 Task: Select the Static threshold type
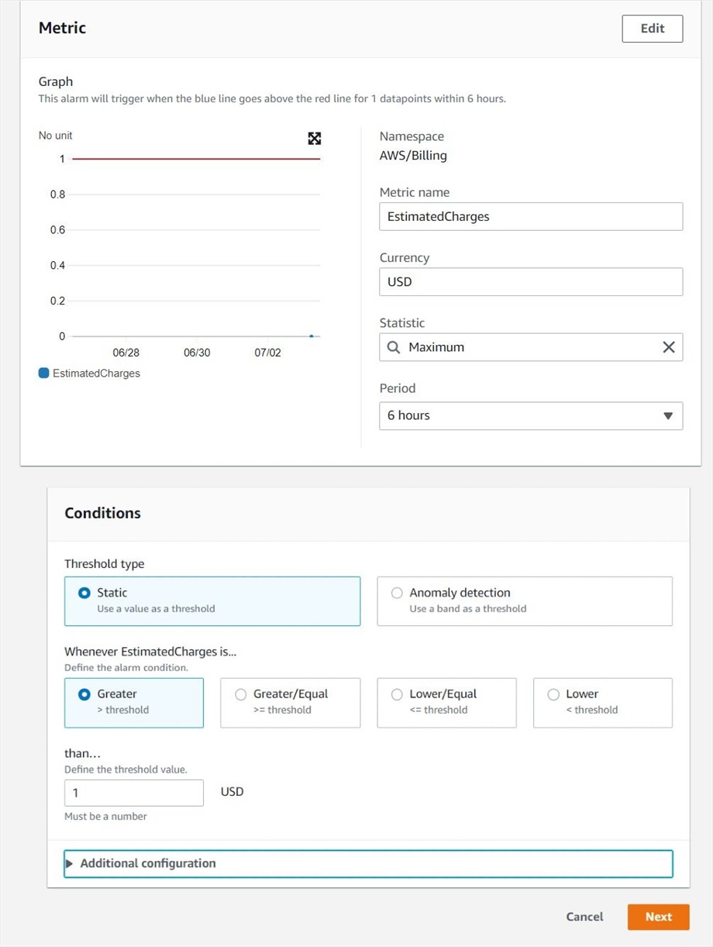point(212,601)
